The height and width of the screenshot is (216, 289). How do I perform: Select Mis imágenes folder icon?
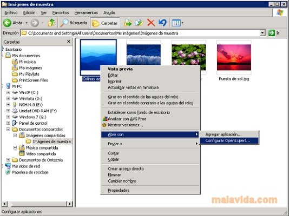pyautogui.click(x=15, y=68)
